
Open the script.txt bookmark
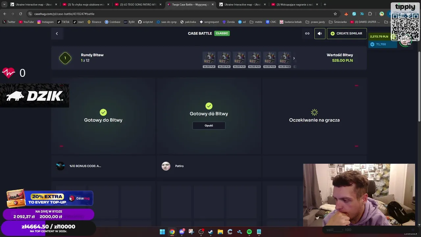click(145, 22)
